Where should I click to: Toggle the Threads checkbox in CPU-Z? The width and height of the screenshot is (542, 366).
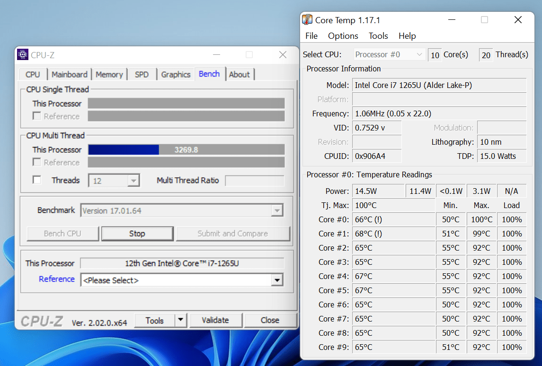point(36,180)
